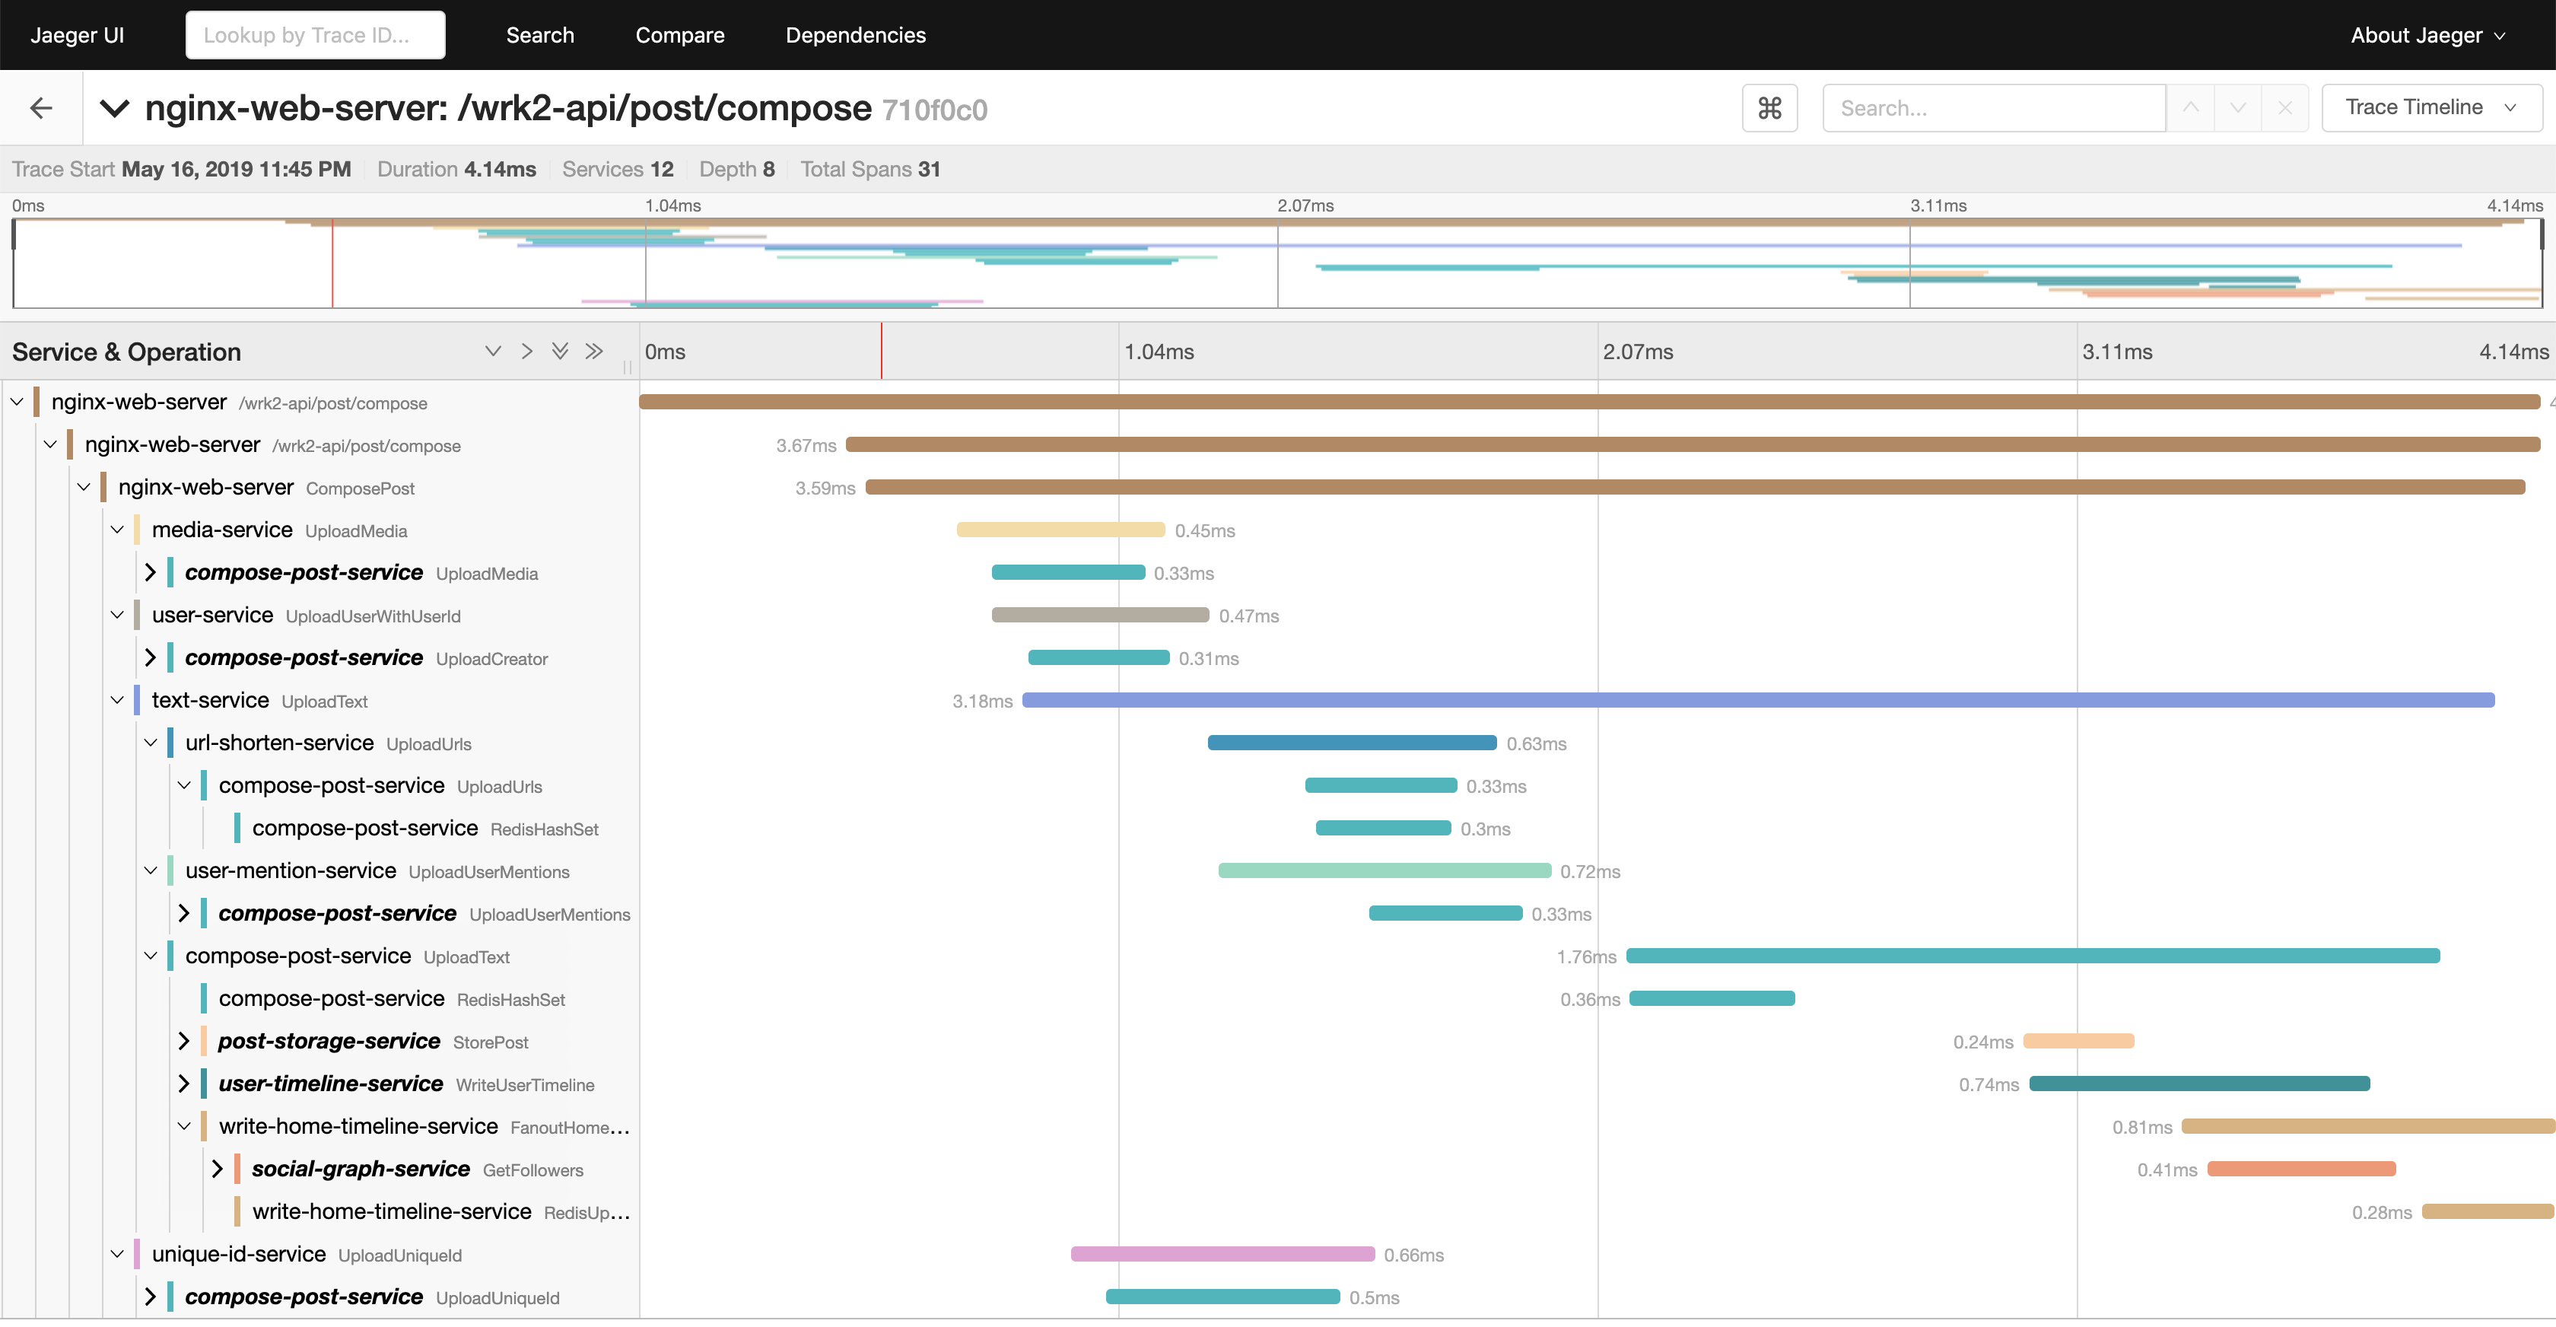Collapse text-service UploadText row
The width and height of the screenshot is (2556, 1327).
click(x=117, y=701)
